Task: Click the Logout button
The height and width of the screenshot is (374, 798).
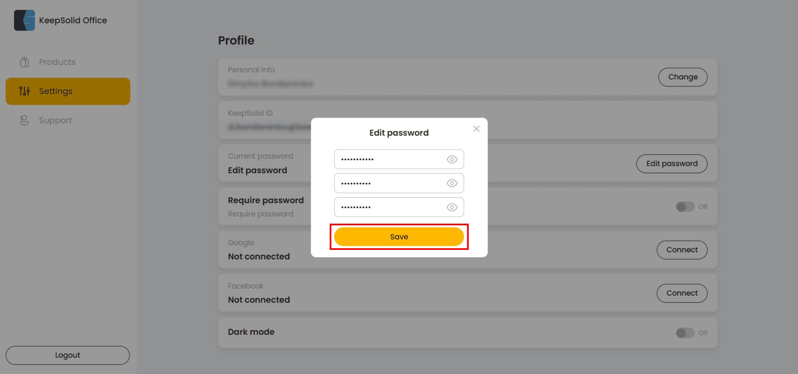Action: pyautogui.click(x=67, y=355)
